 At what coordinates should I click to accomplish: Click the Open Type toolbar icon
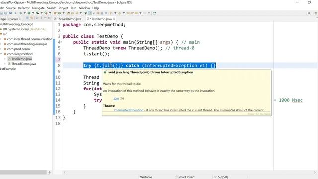(68, 13)
